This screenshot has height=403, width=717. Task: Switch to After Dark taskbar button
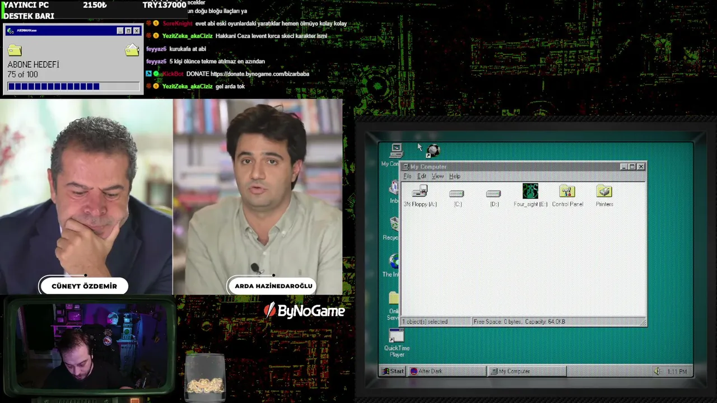(x=447, y=371)
